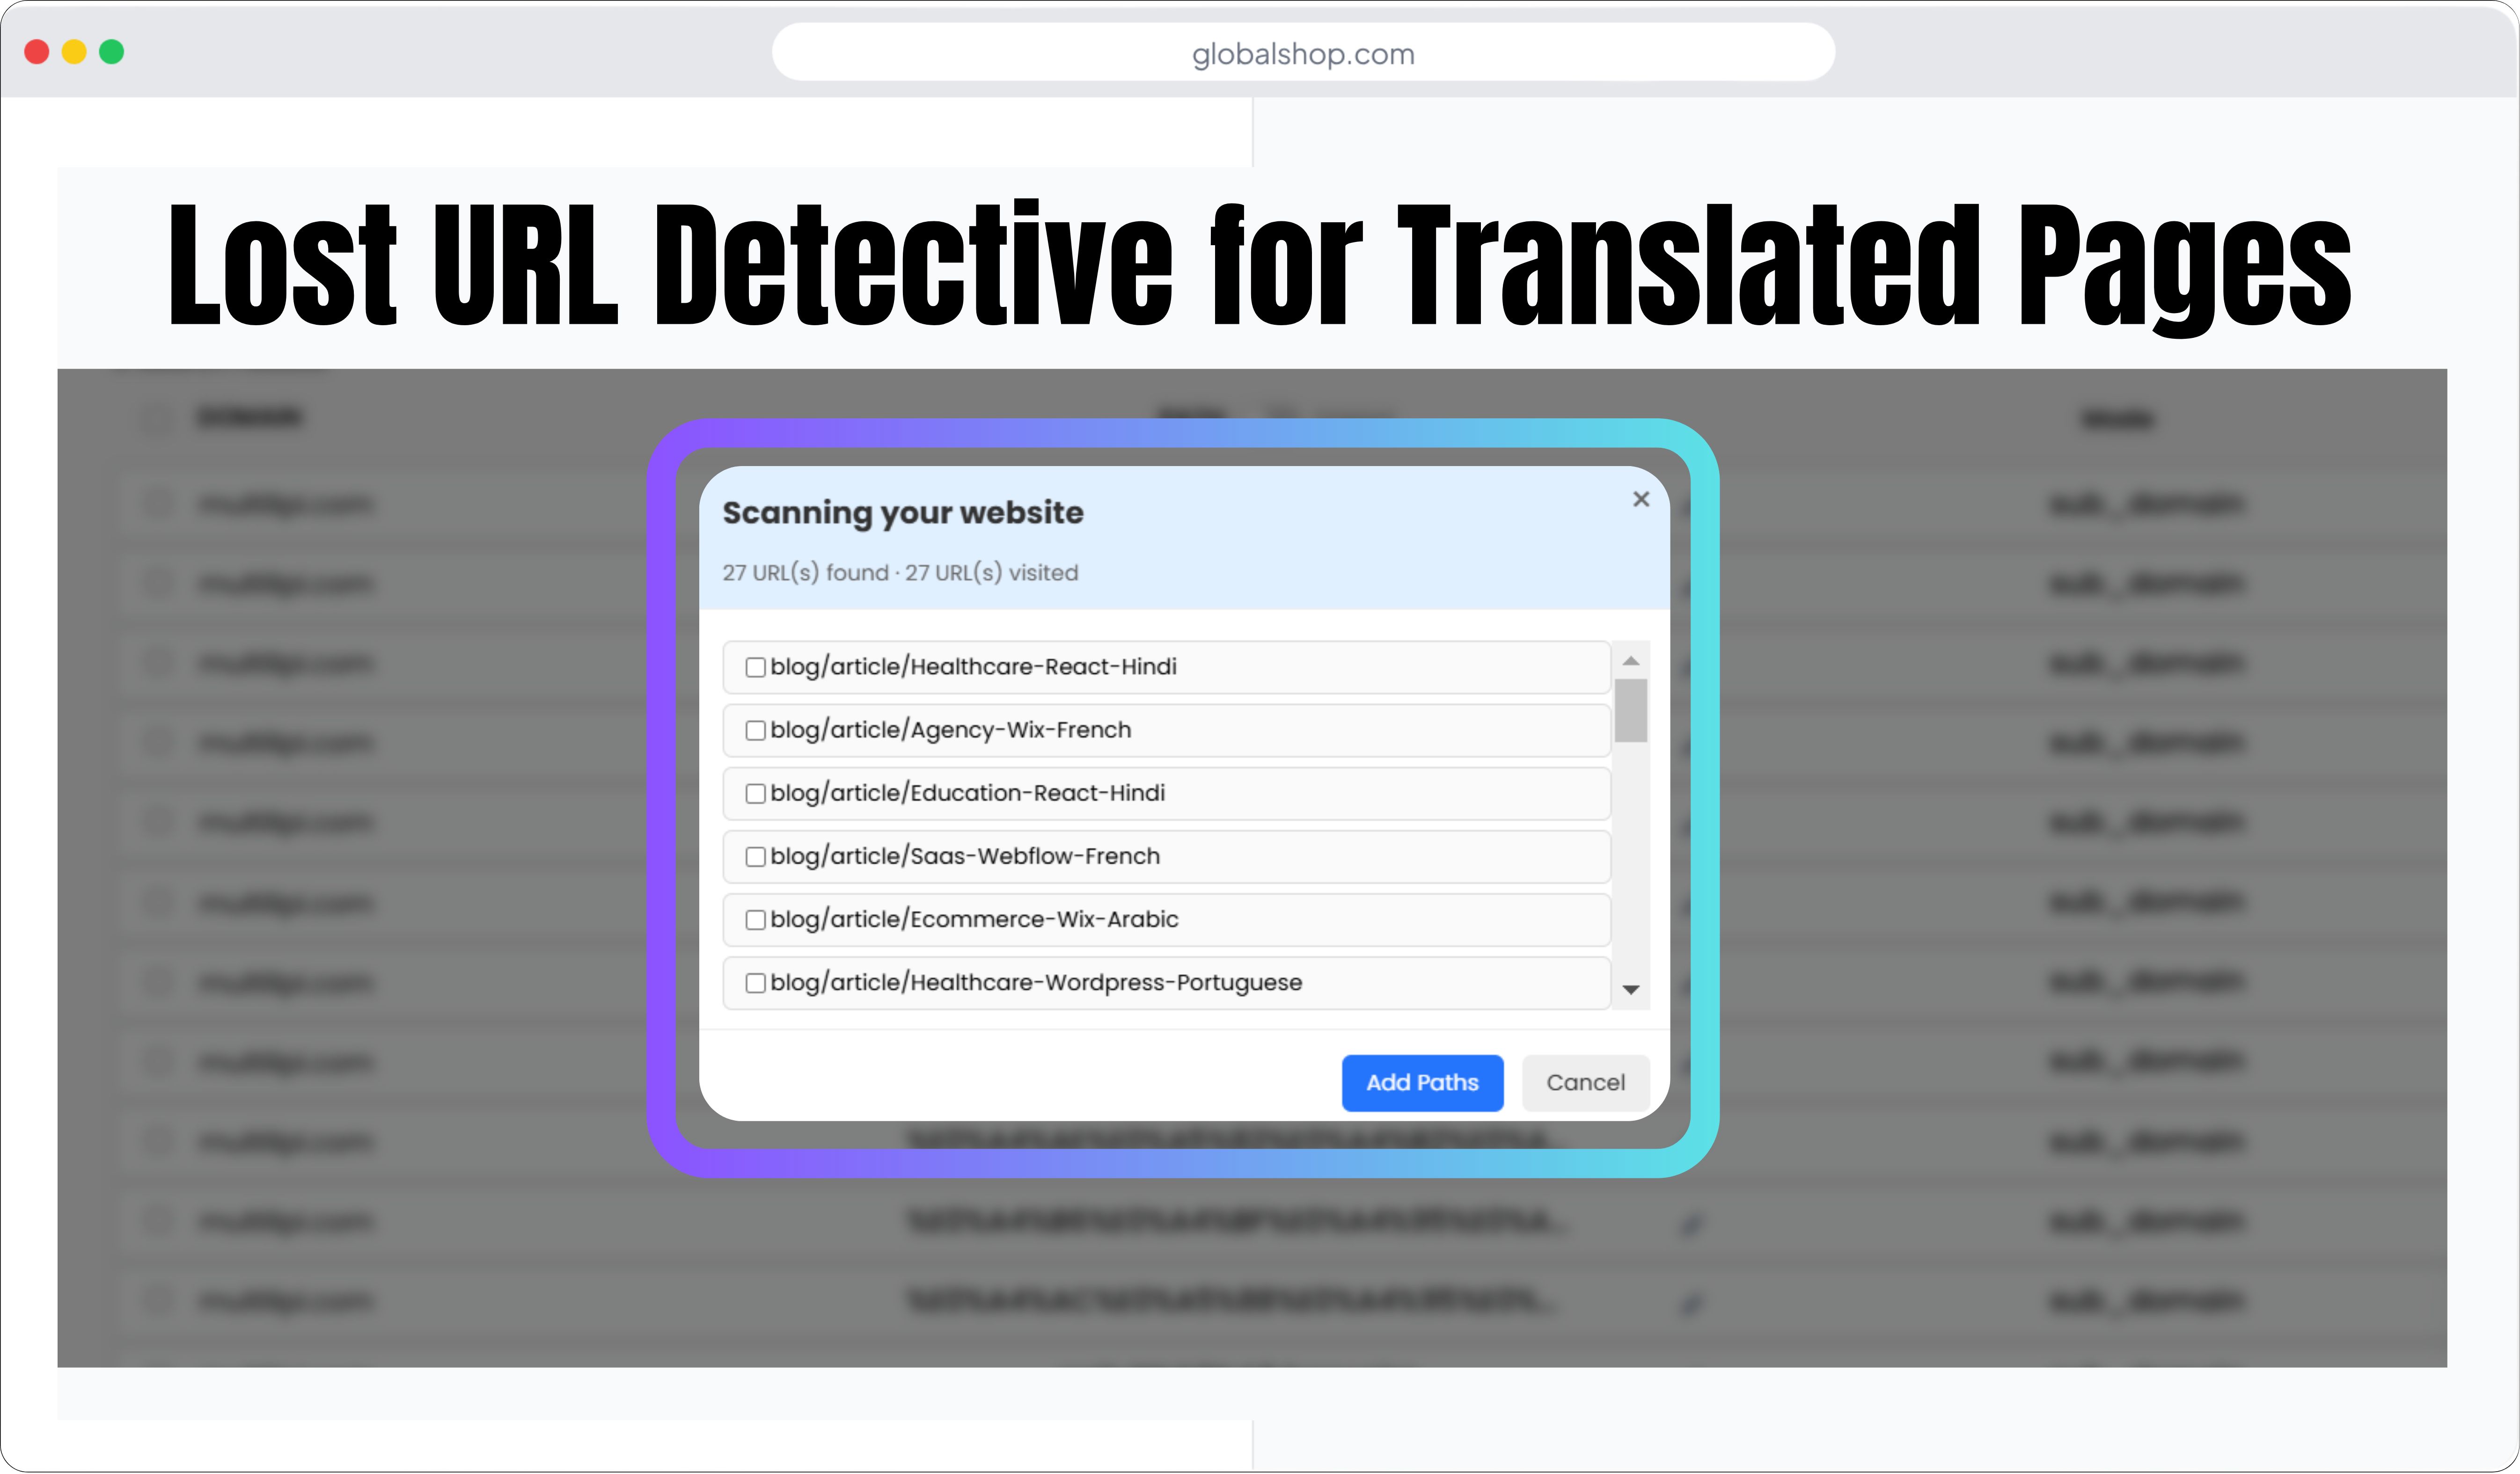The width and height of the screenshot is (2520, 1474).
Task: Close the Scanning your website dialog
Action: [x=1640, y=499]
